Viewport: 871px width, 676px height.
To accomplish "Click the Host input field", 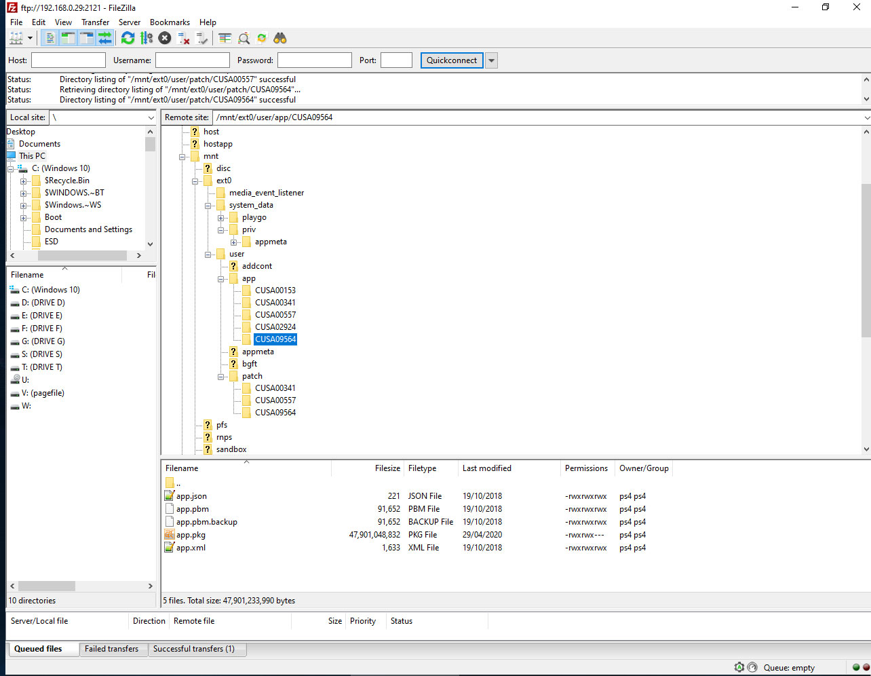I will (x=69, y=60).
